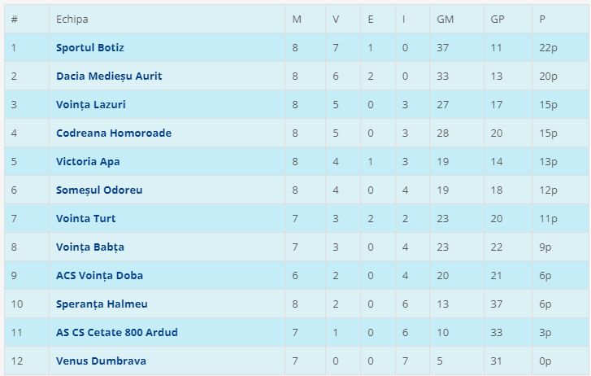Click Someșul Odoreu in the standings
Viewport: 591px width, 376px height.
point(99,190)
